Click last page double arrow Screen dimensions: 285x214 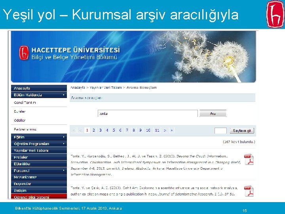pos(172,130)
